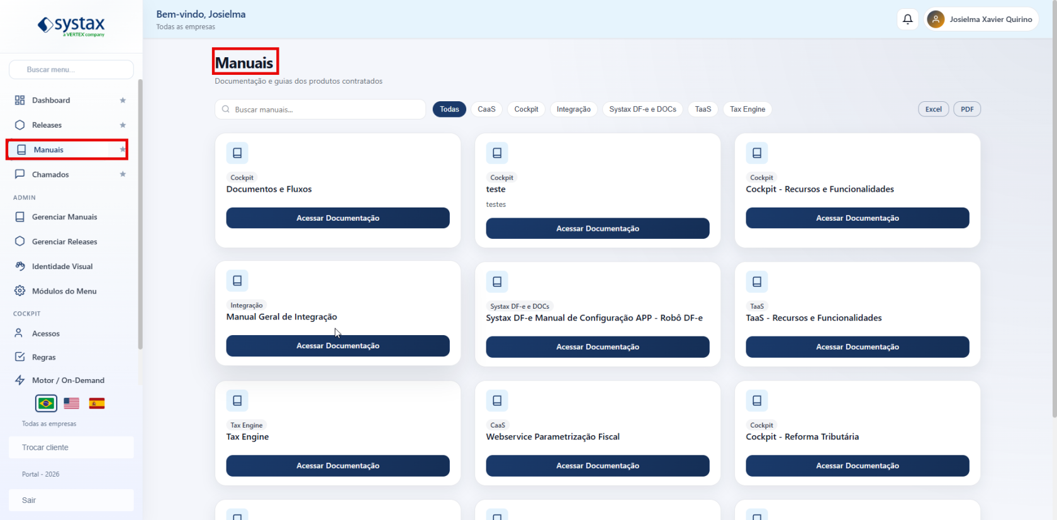
Task: Switch language to Brazilian Portuguese flag
Action: [46, 403]
